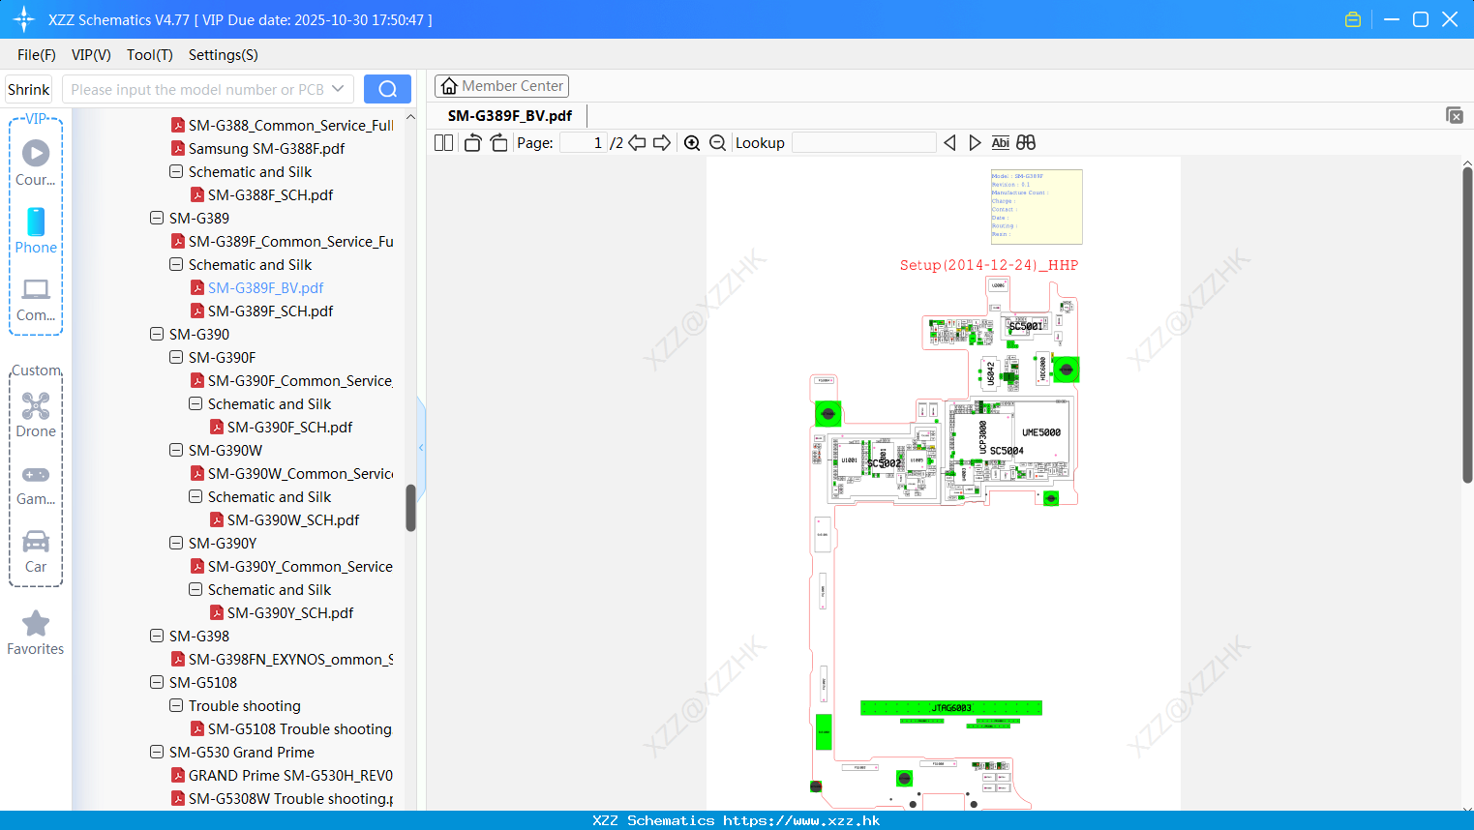This screenshot has width=1474, height=830.
Task: Collapse the SM-G530 Grand Prime node
Action: [157, 752]
